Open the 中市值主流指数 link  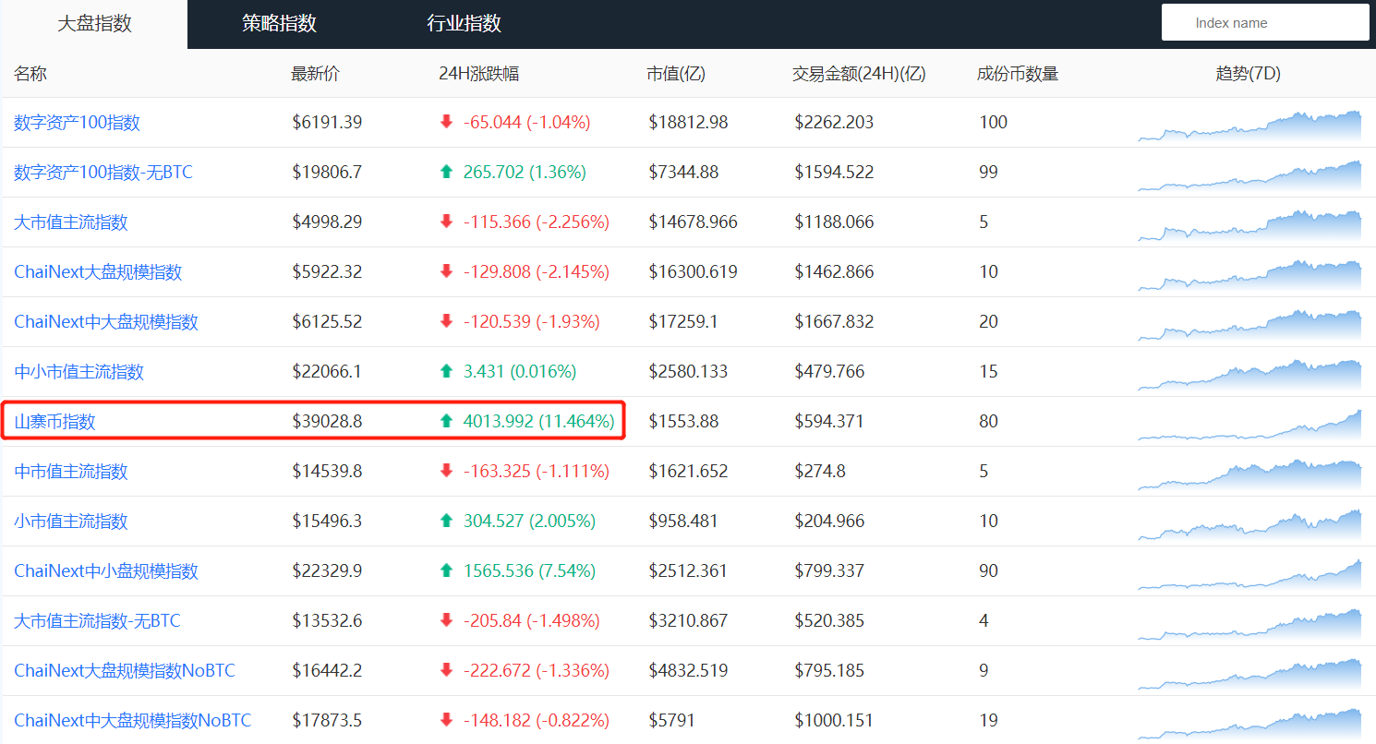[x=70, y=472]
